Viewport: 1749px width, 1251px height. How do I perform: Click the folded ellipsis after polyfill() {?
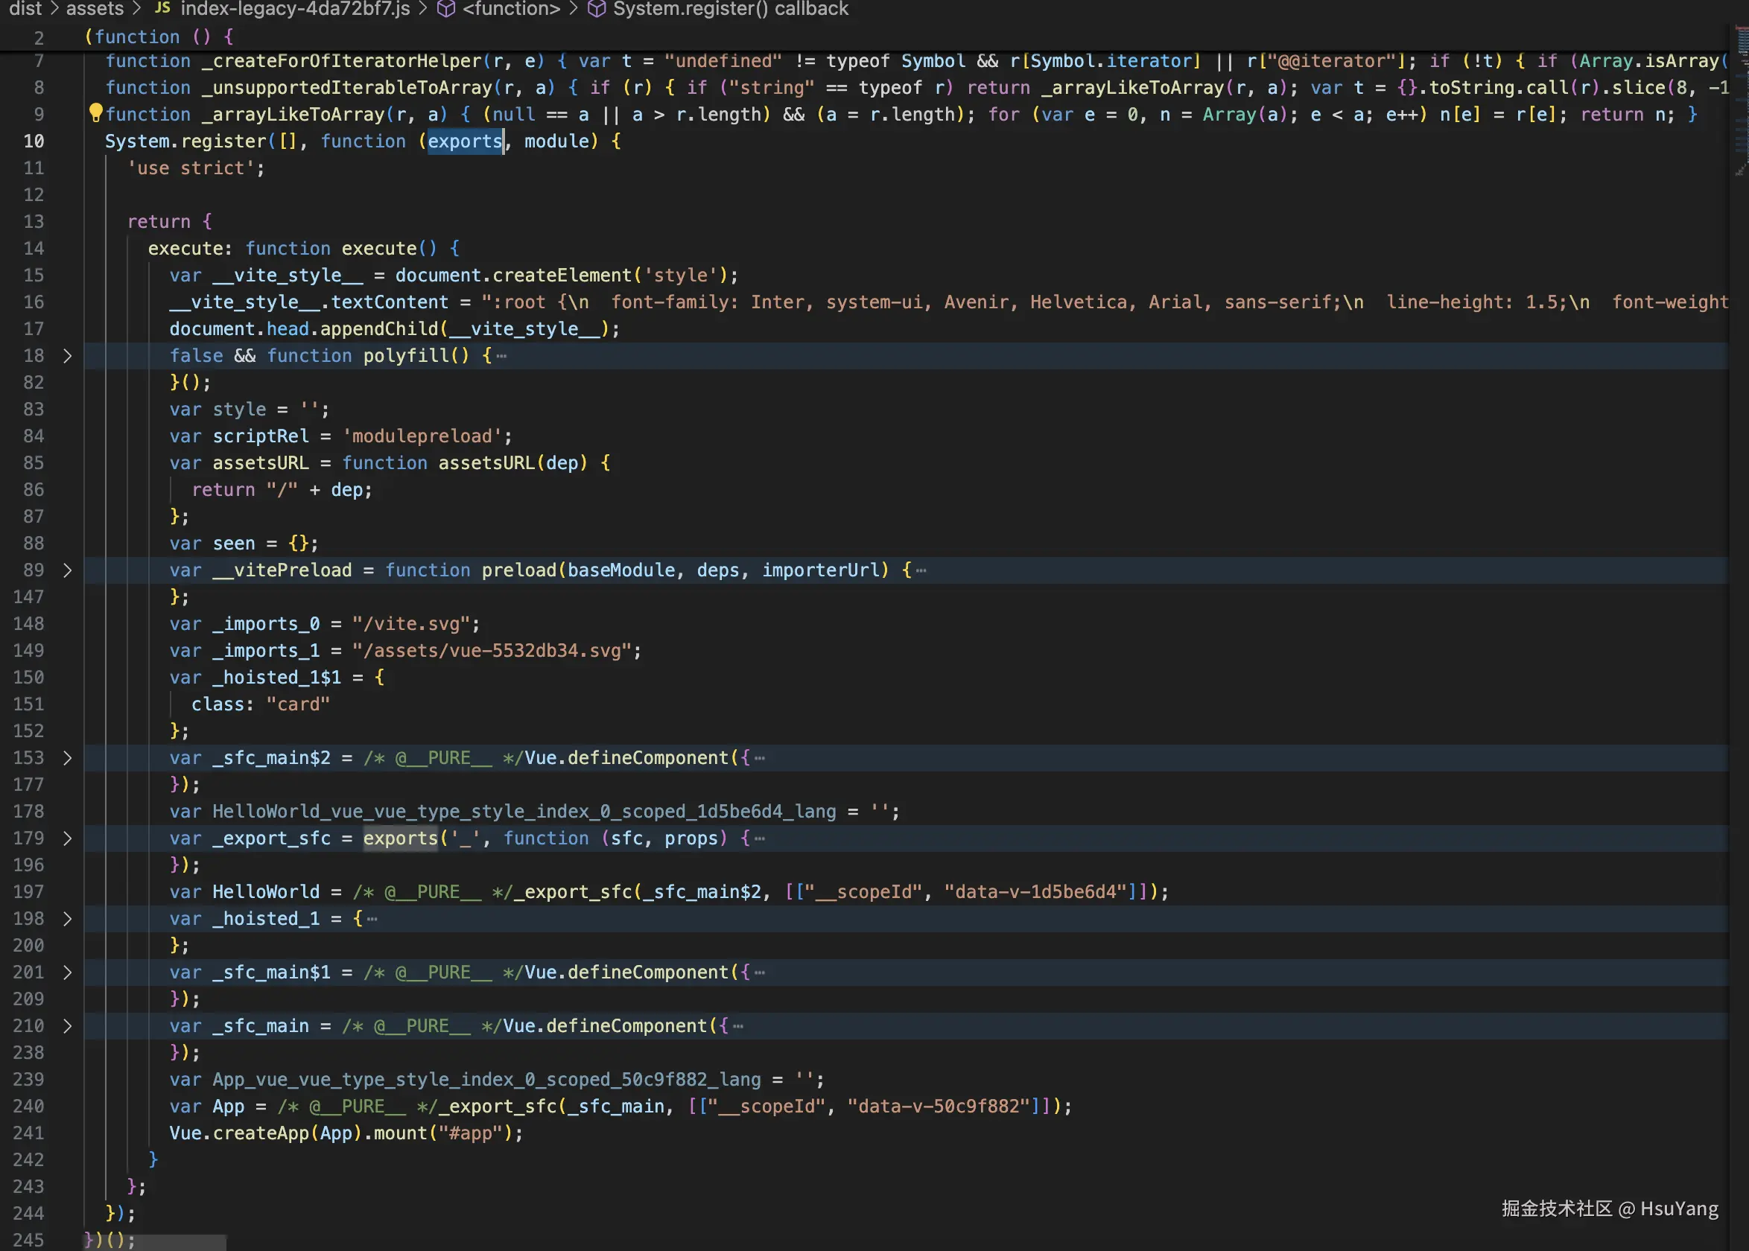tap(501, 356)
